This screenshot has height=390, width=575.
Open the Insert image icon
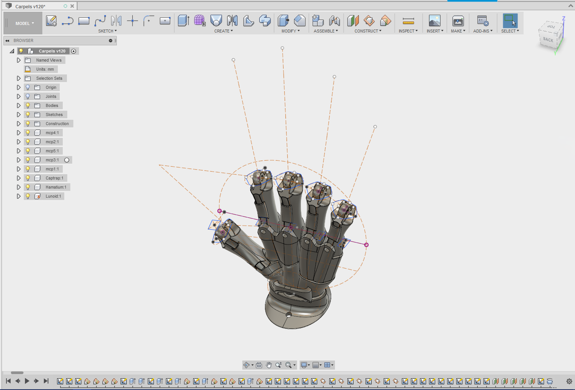point(434,21)
